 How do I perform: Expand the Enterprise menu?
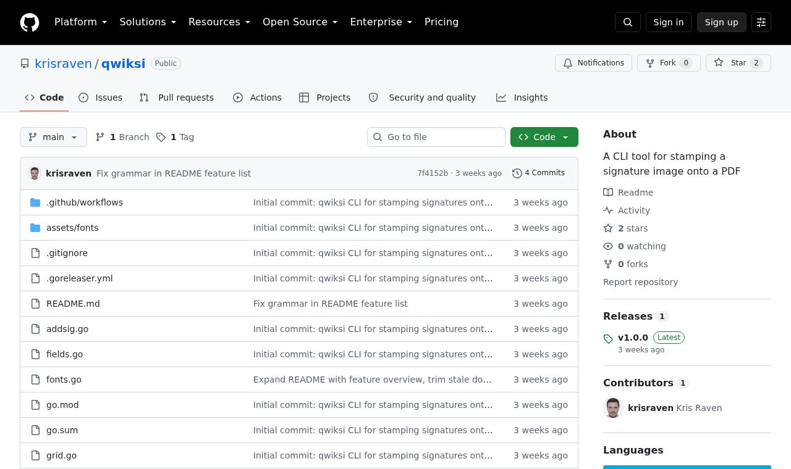pyautogui.click(x=381, y=22)
